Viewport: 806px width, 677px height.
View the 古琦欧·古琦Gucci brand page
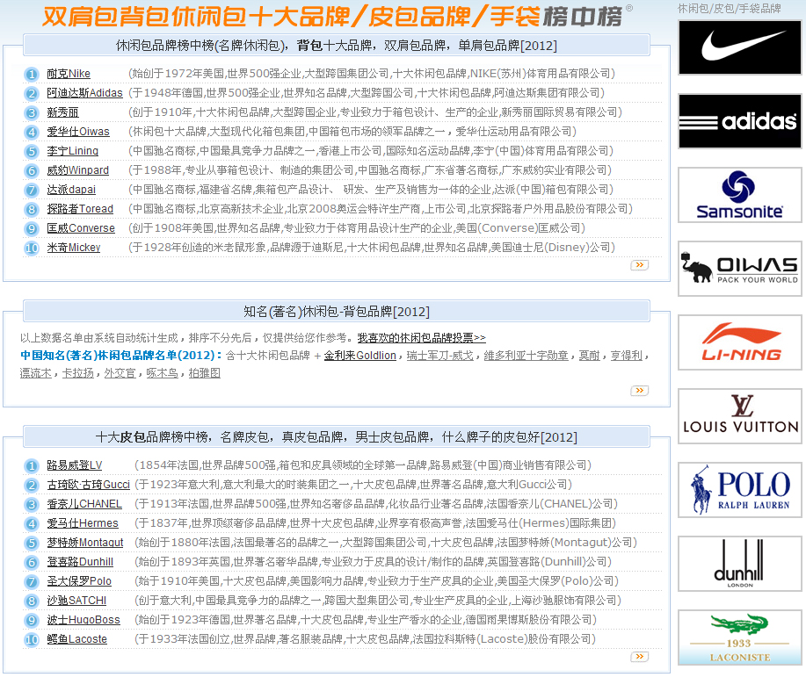pos(89,485)
